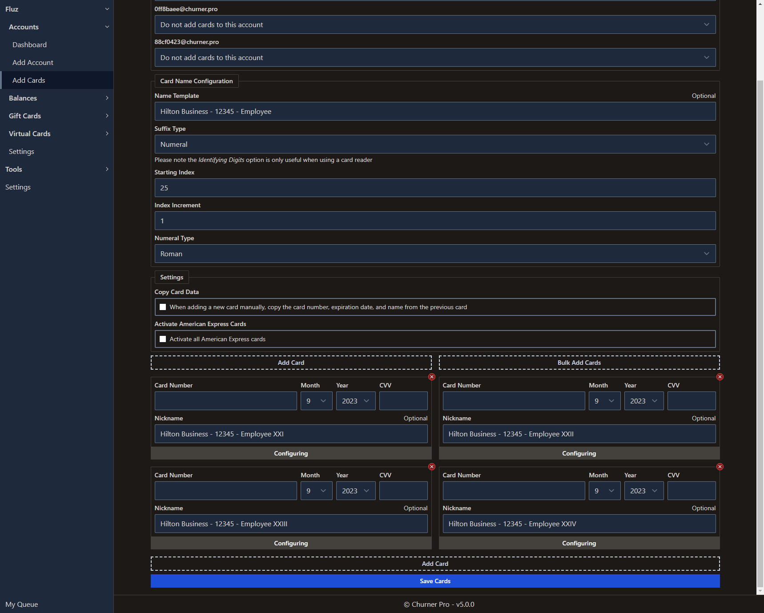Open the Suffix Type dropdown
764x613 pixels.
pyautogui.click(x=434, y=144)
